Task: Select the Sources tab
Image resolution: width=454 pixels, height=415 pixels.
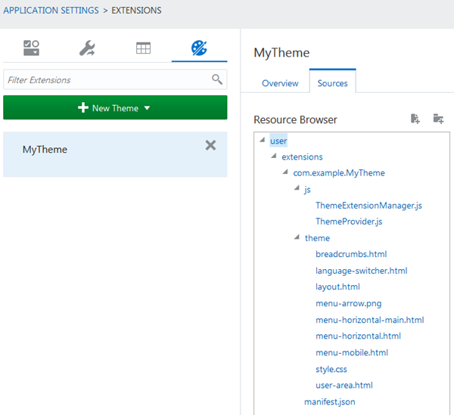Action: (332, 83)
